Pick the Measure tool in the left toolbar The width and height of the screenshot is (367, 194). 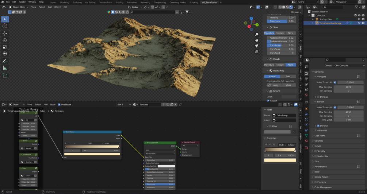coord(5,68)
